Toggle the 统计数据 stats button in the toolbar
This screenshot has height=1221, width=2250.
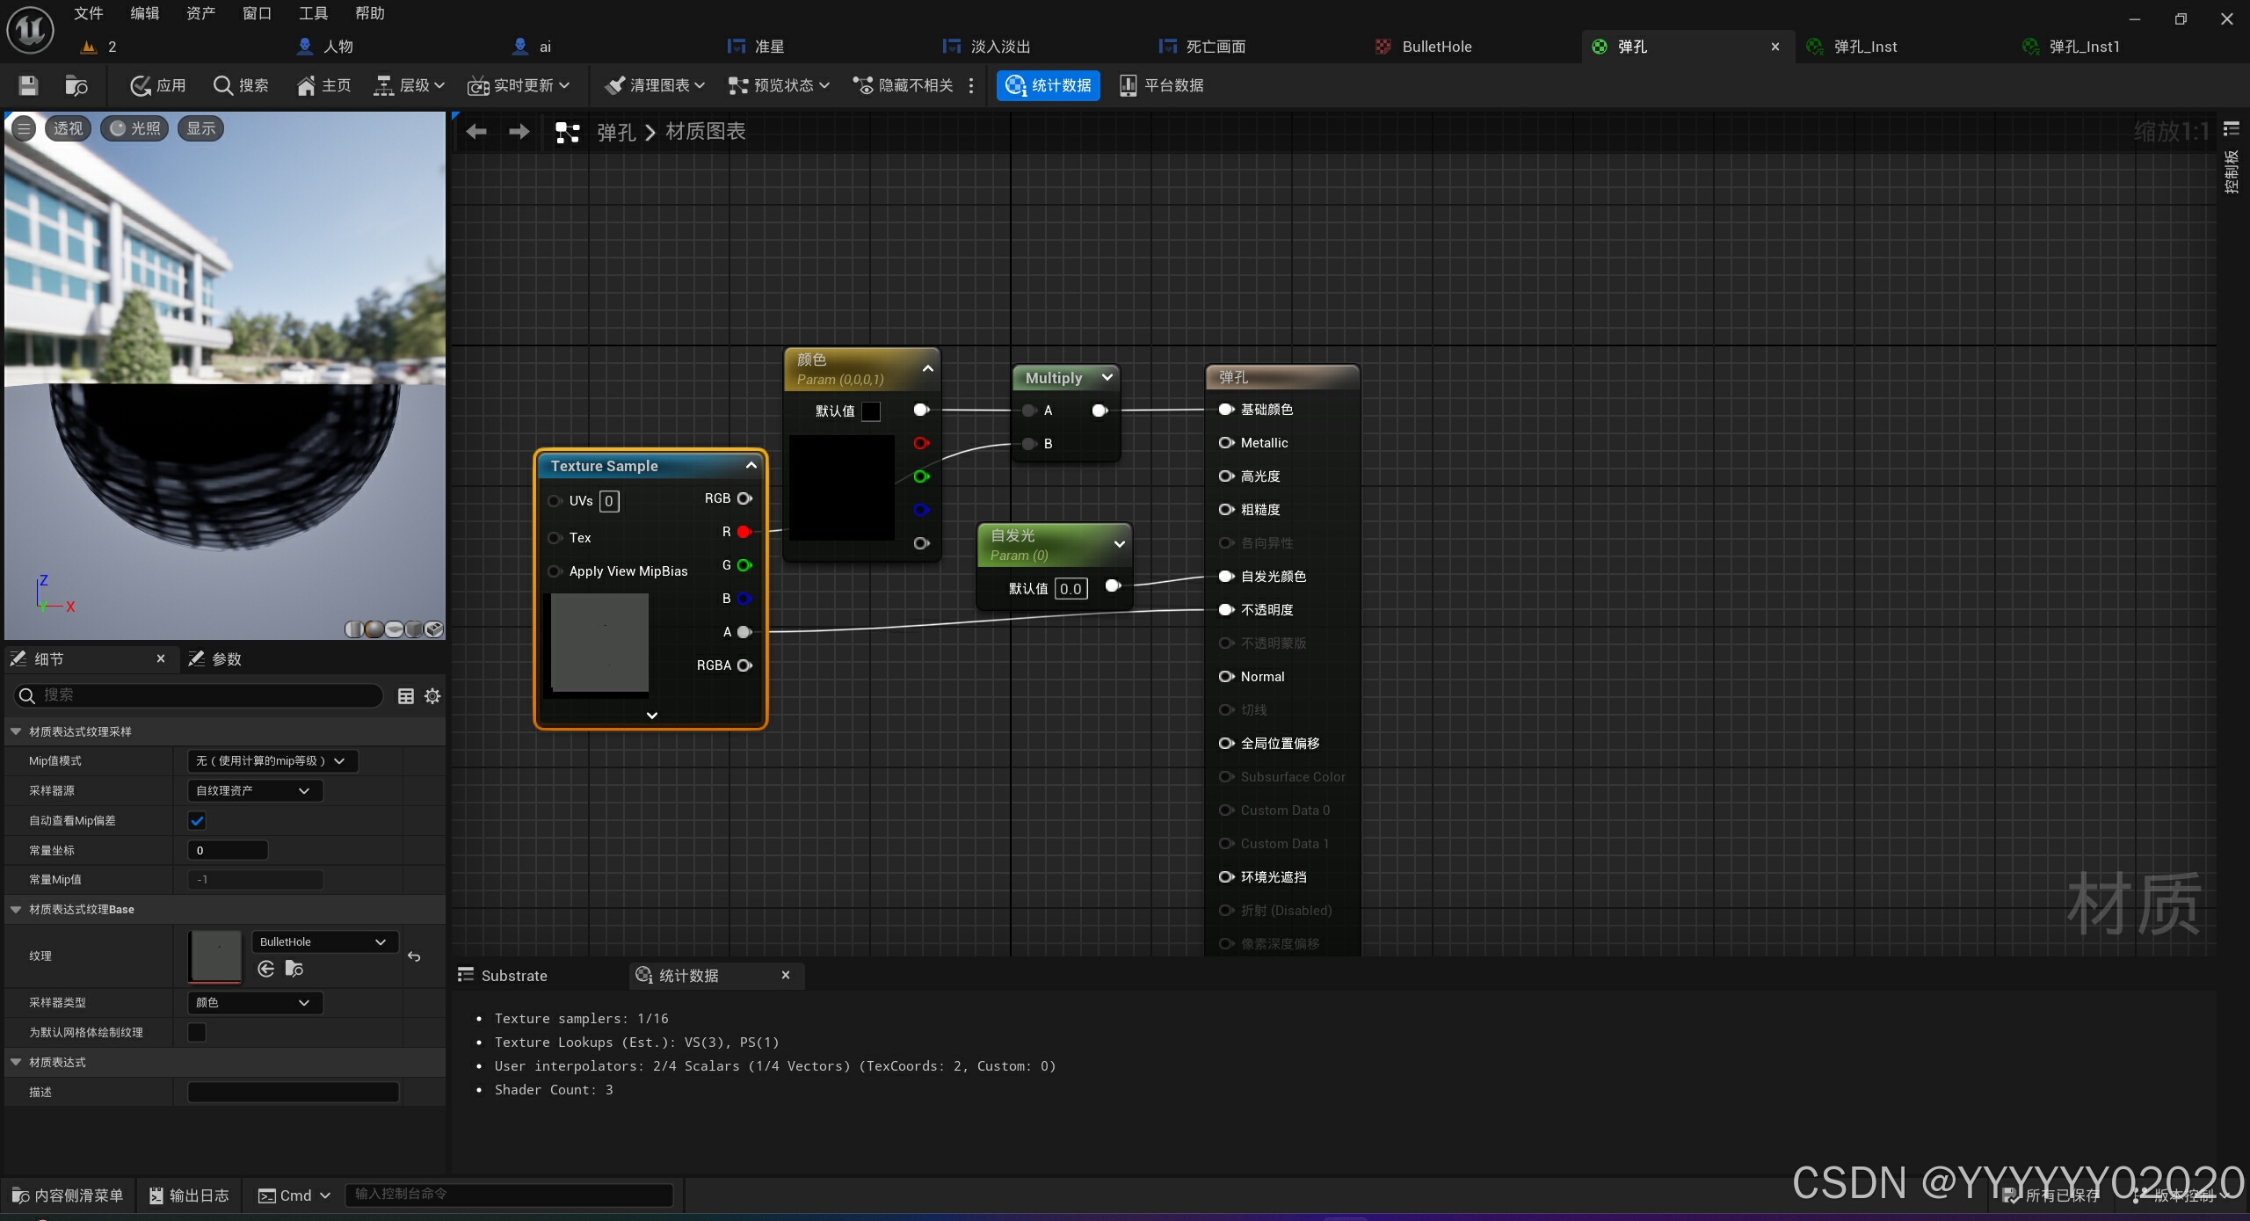[x=1048, y=85]
